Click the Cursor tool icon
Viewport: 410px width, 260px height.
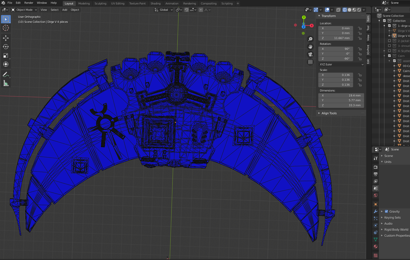(x=6, y=28)
